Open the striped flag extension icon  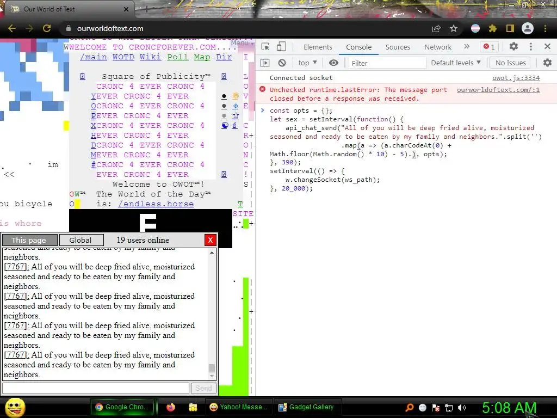475,28
